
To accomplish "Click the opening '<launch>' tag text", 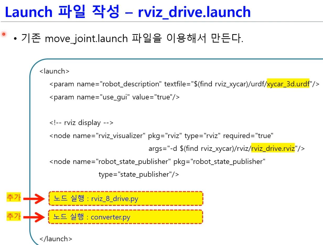I will point(54,71).
